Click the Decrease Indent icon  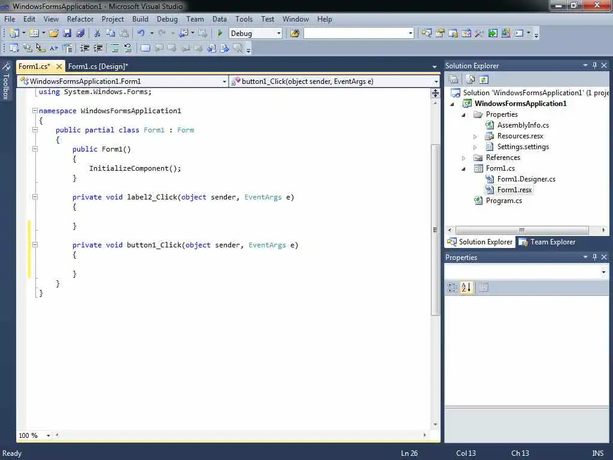84,48
